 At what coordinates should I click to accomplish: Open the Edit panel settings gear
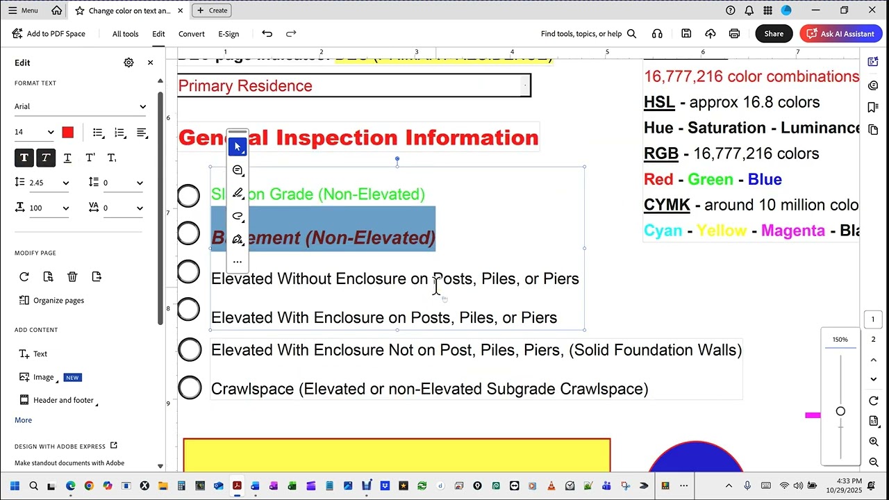[x=128, y=62]
